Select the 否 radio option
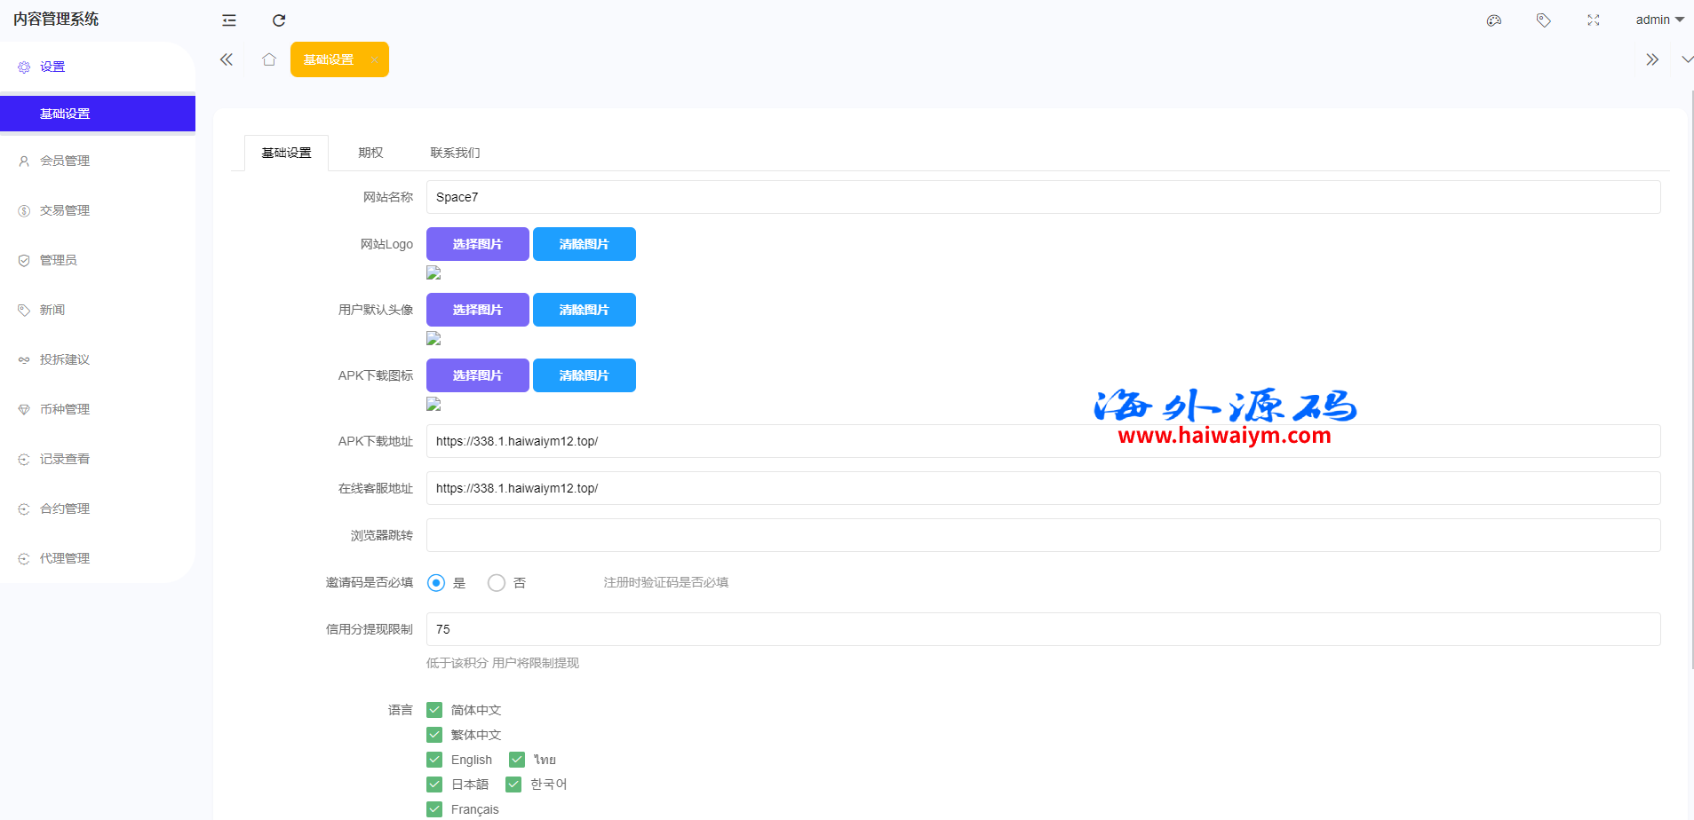The image size is (1694, 820). [x=497, y=583]
